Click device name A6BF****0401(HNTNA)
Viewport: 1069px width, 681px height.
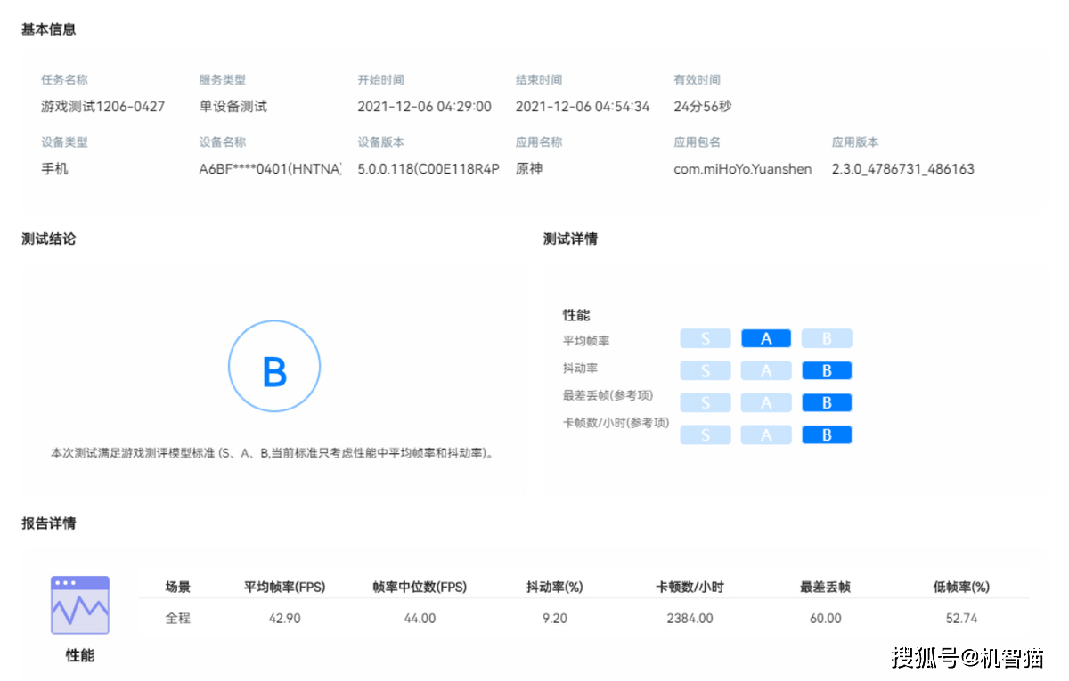click(x=271, y=168)
